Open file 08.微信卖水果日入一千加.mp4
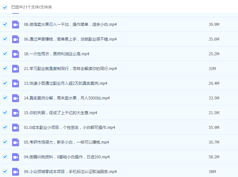This screenshot has width=238, height=177. 70,25
